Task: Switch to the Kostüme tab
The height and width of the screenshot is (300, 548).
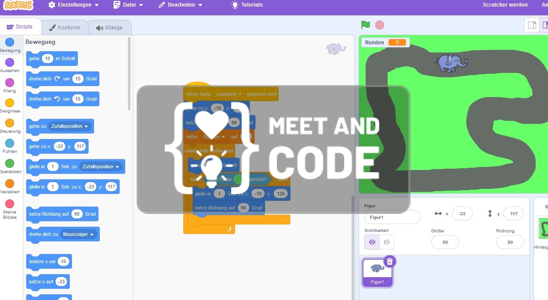Action: click(x=64, y=27)
